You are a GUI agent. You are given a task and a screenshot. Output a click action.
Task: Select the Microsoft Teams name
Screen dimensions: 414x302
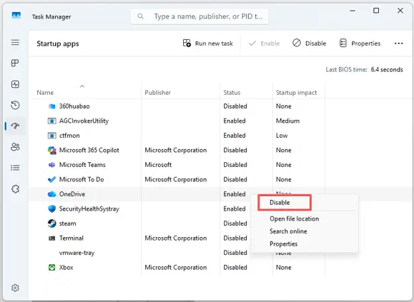click(82, 165)
